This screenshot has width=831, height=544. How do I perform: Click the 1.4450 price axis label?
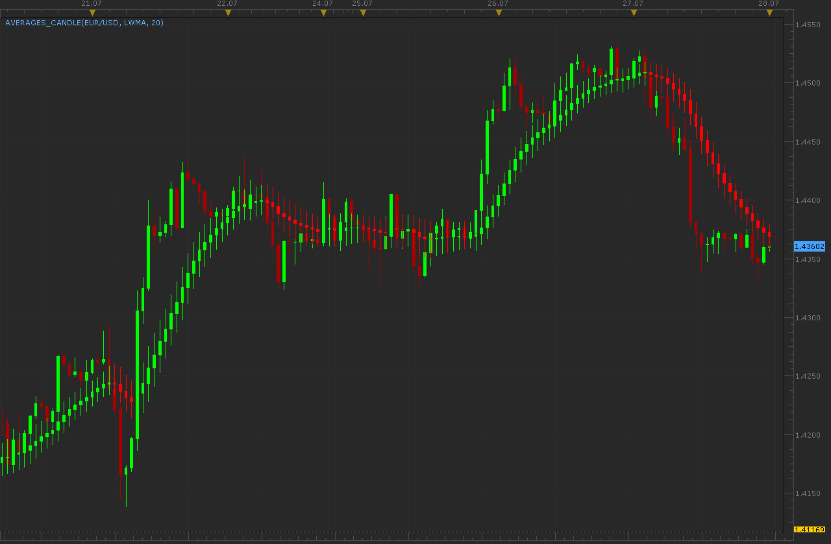pyautogui.click(x=808, y=142)
